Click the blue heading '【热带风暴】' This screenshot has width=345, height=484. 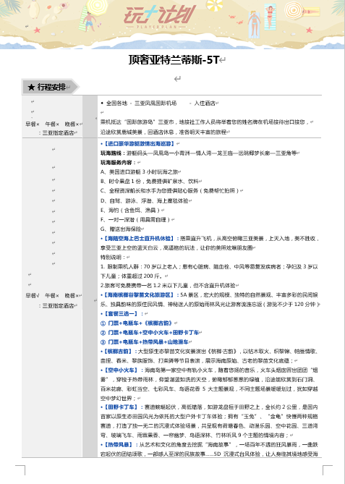[118, 445]
